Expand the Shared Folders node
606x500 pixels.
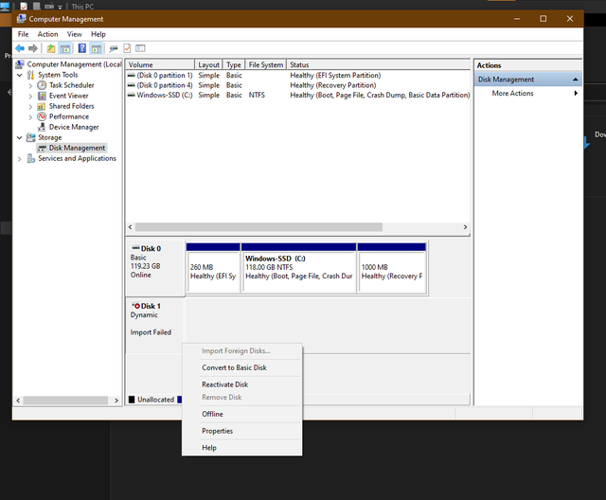(30, 106)
